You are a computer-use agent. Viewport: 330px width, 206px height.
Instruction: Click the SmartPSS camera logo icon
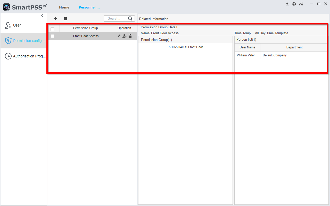(6, 7)
